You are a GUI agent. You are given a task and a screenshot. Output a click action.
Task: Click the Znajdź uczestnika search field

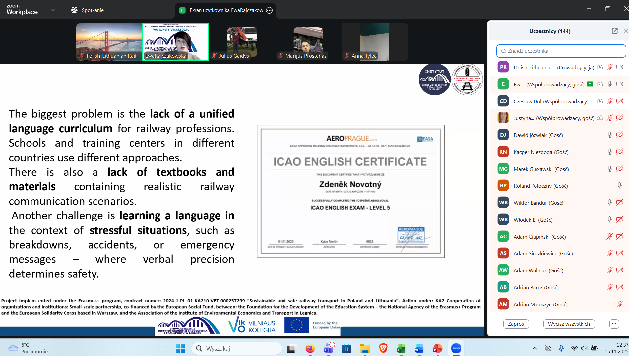(564, 51)
